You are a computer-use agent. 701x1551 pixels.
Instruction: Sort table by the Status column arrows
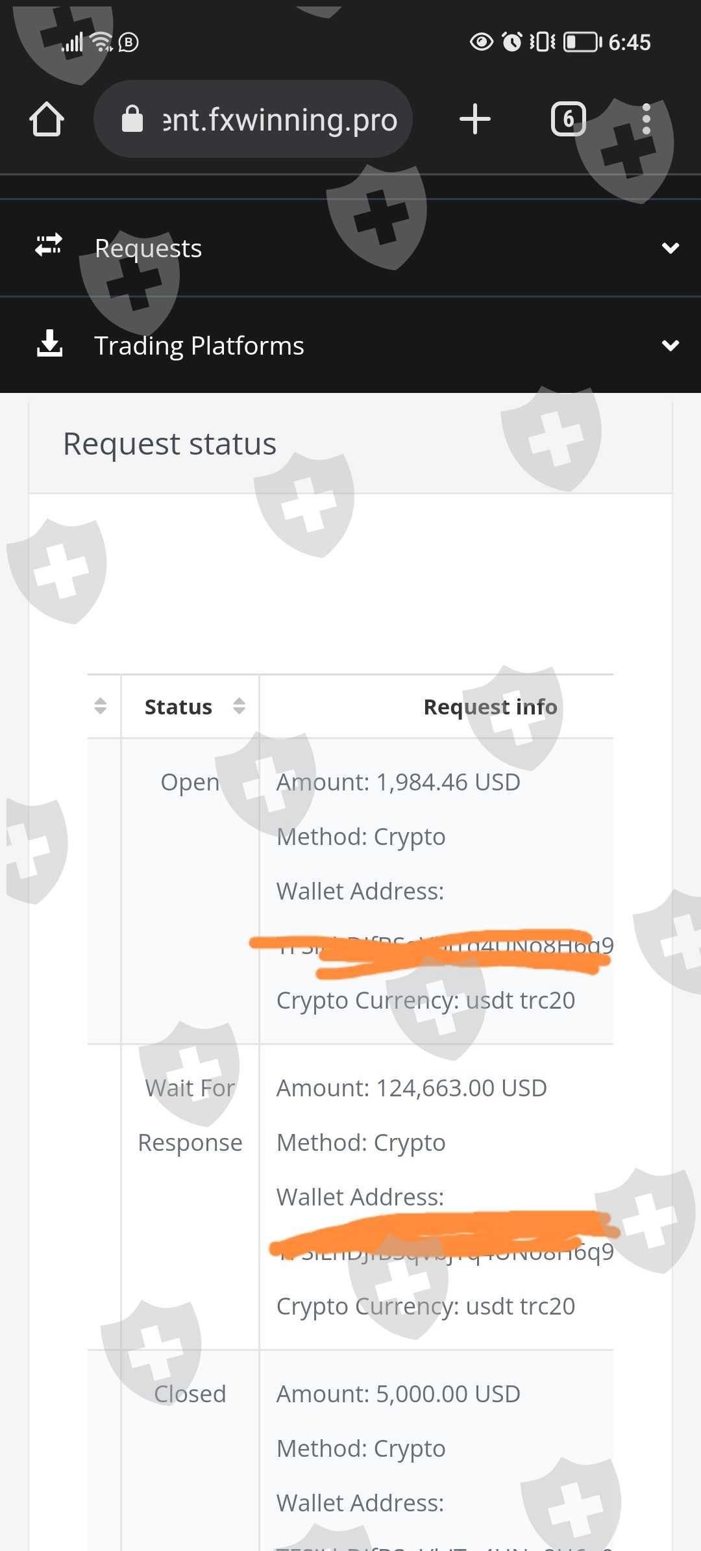pyautogui.click(x=239, y=706)
